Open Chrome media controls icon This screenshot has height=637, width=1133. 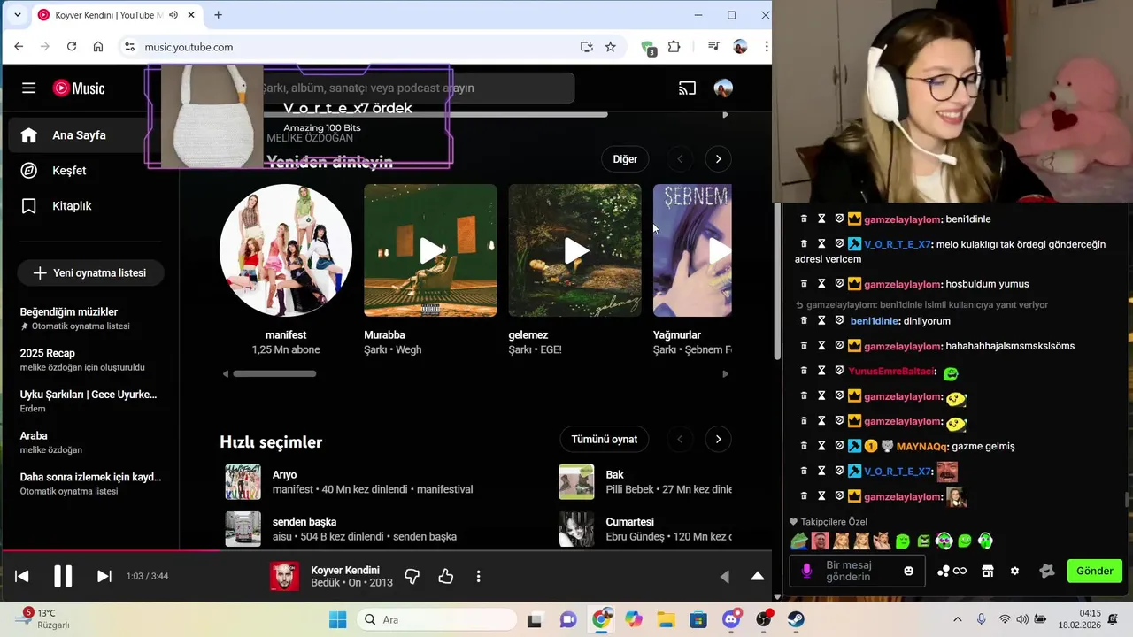[x=713, y=47]
